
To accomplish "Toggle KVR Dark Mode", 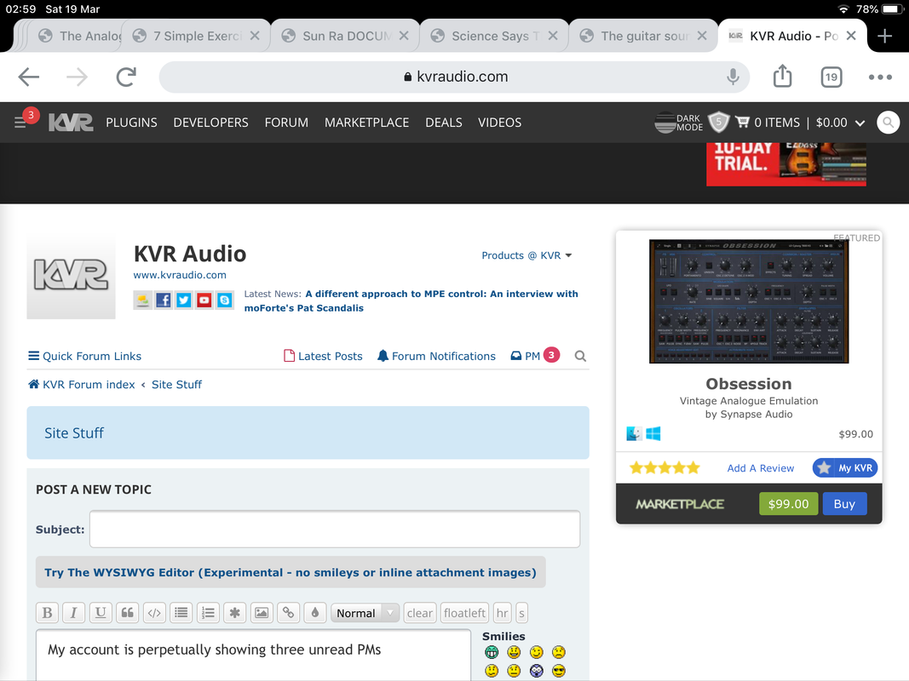I will click(x=678, y=123).
